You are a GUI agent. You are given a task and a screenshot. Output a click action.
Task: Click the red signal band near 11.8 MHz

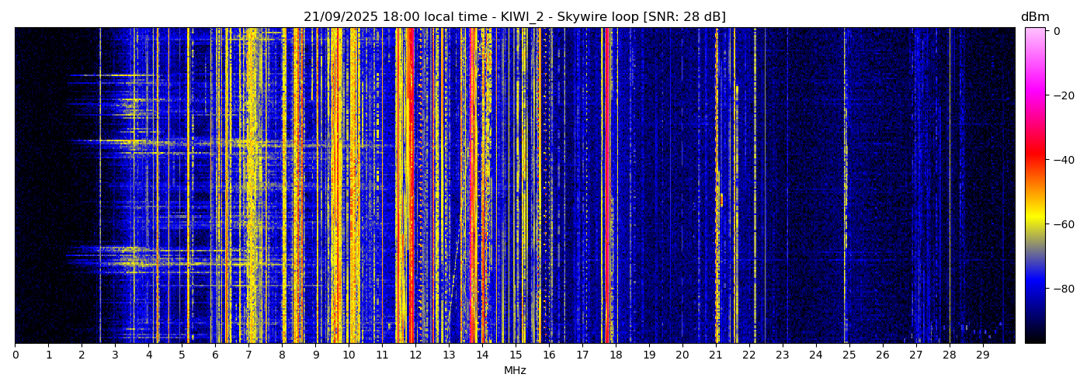(x=409, y=186)
